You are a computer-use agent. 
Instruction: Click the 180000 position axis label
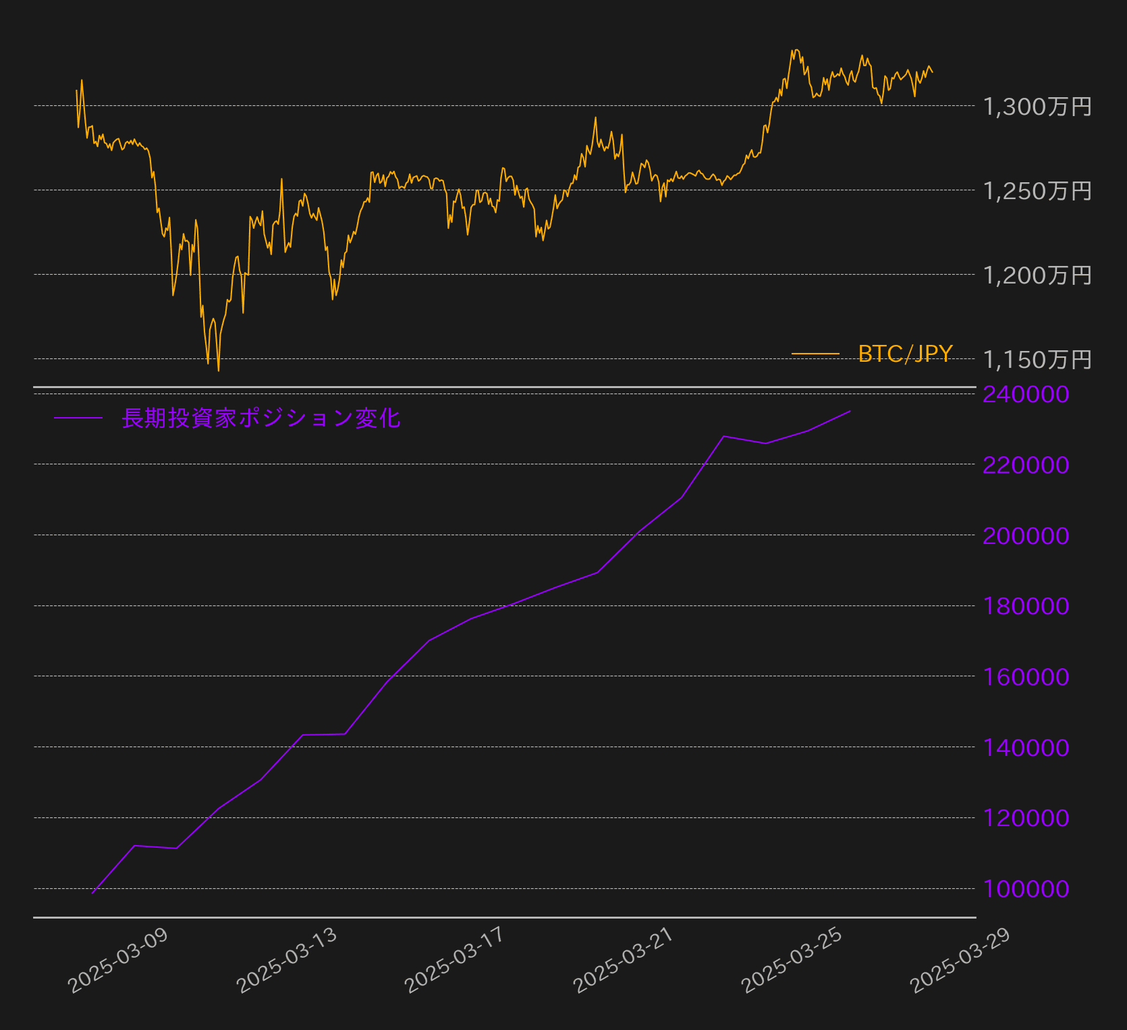1026,606
